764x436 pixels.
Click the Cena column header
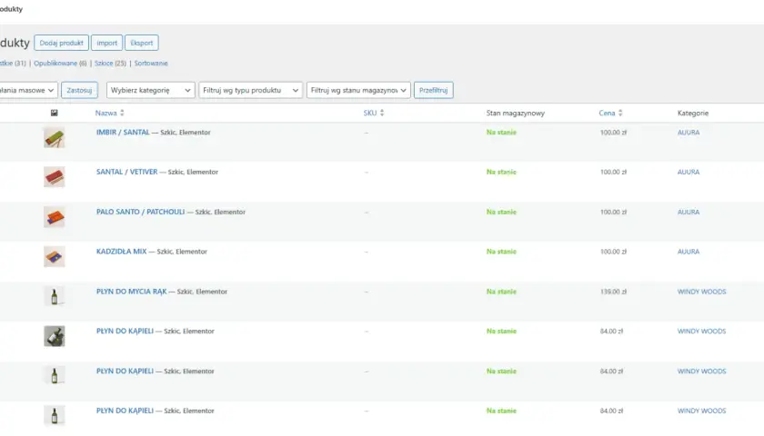click(607, 113)
